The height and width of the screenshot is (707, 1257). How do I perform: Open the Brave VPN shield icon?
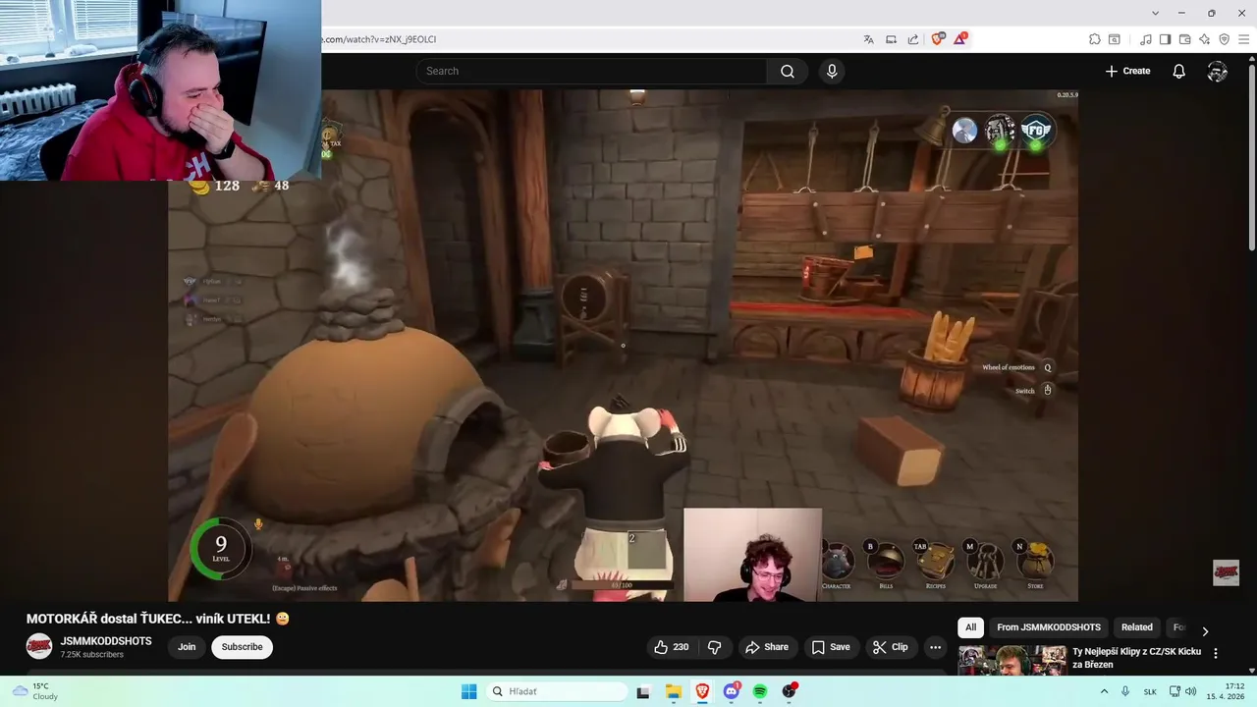tap(1224, 39)
